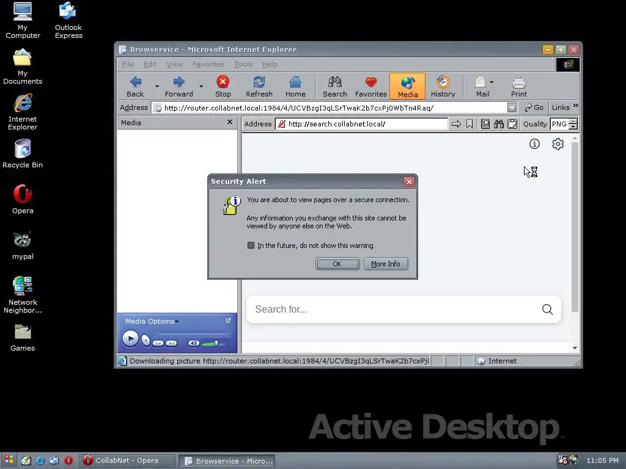Open the History panel button
Viewport: 626px width, 469px height.
point(443,86)
